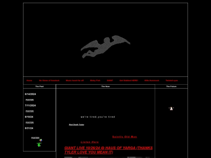The width and height of the screenshot is (211, 158).
Task: Open the Twisted eyes link
Action: [172, 80]
